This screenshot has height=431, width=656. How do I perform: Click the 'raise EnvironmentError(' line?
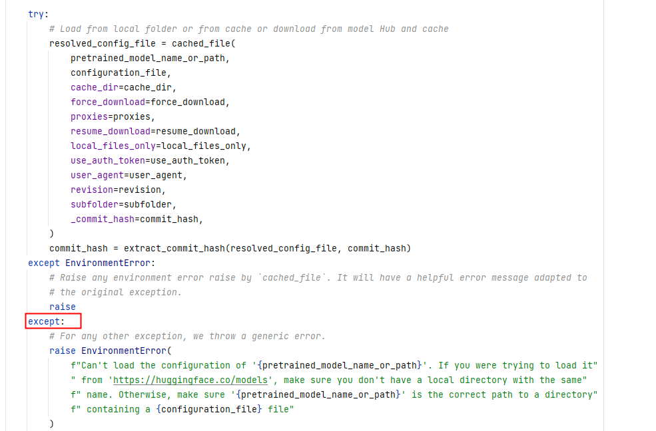pyautogui.click(x=111, y=351)
